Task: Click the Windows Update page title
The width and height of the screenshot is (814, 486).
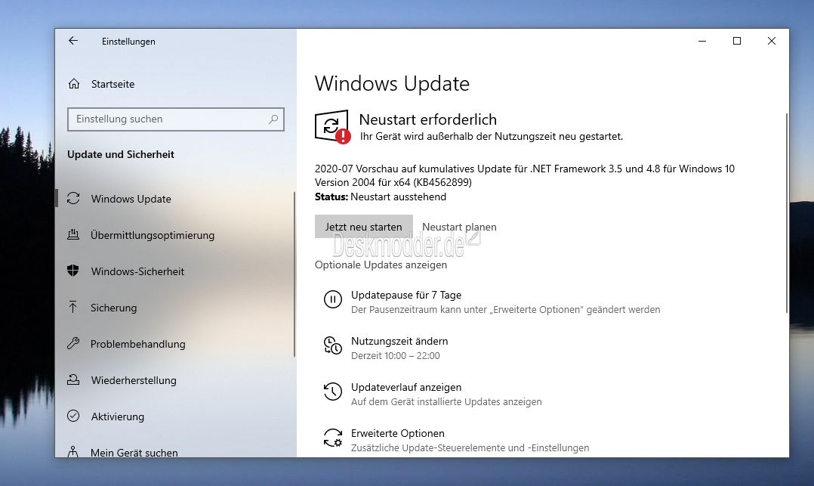Action: click(x=392, y=83)
